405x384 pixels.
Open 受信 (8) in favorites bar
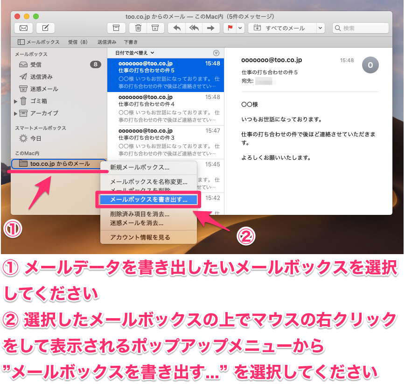coord(77,42)
